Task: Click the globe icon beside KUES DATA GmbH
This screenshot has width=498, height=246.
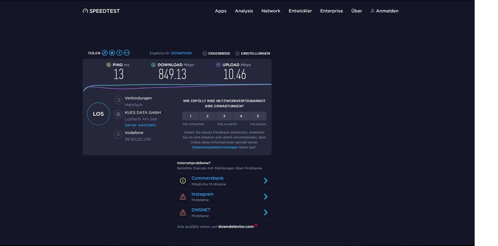Action: coord(118,114)
